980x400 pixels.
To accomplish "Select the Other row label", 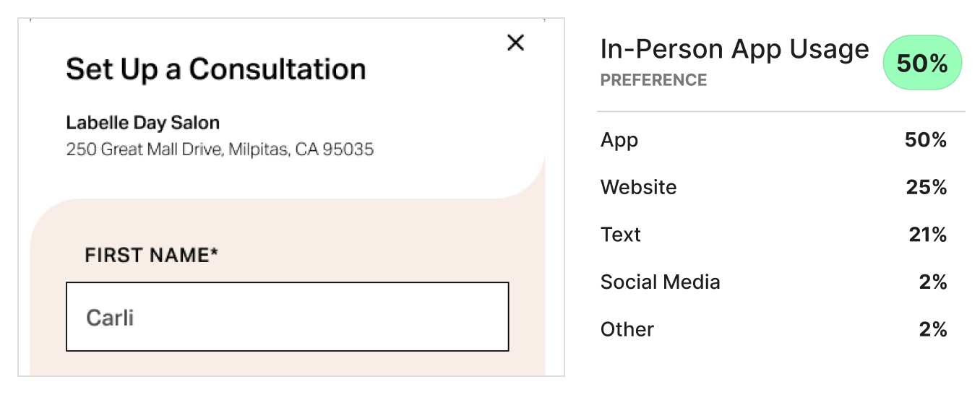I will (627, 330).
